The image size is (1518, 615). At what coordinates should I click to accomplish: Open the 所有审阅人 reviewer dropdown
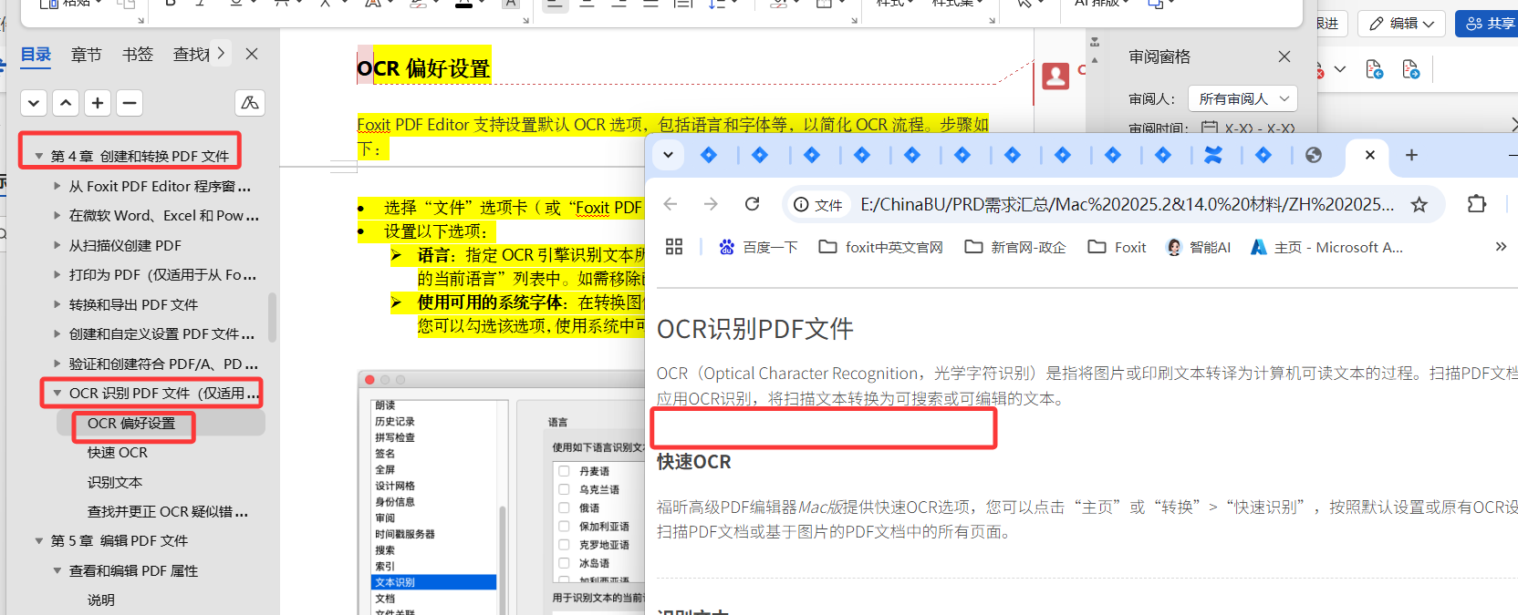(x=1245, y=98)
